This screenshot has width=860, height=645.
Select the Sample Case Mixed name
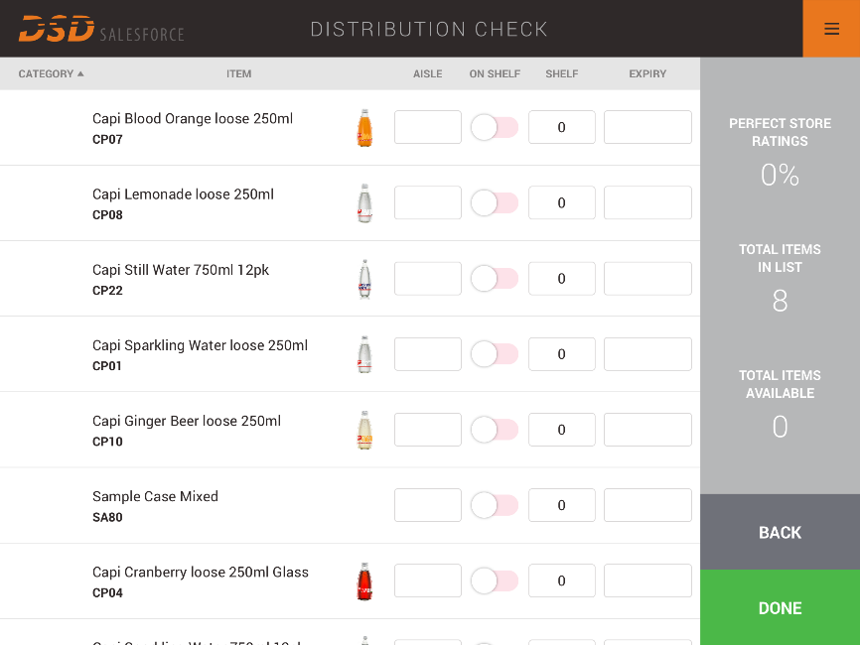pos(155,496)
